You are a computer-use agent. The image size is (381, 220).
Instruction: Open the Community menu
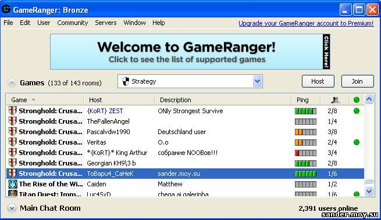pyautogui.click(x=72, y=23)
